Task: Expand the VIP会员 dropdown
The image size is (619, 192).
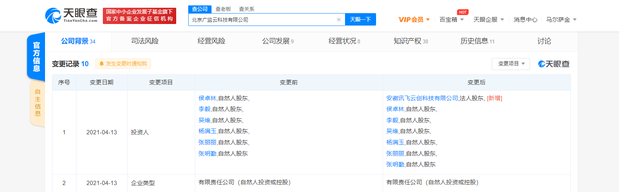Action: (x=414, y=19)
